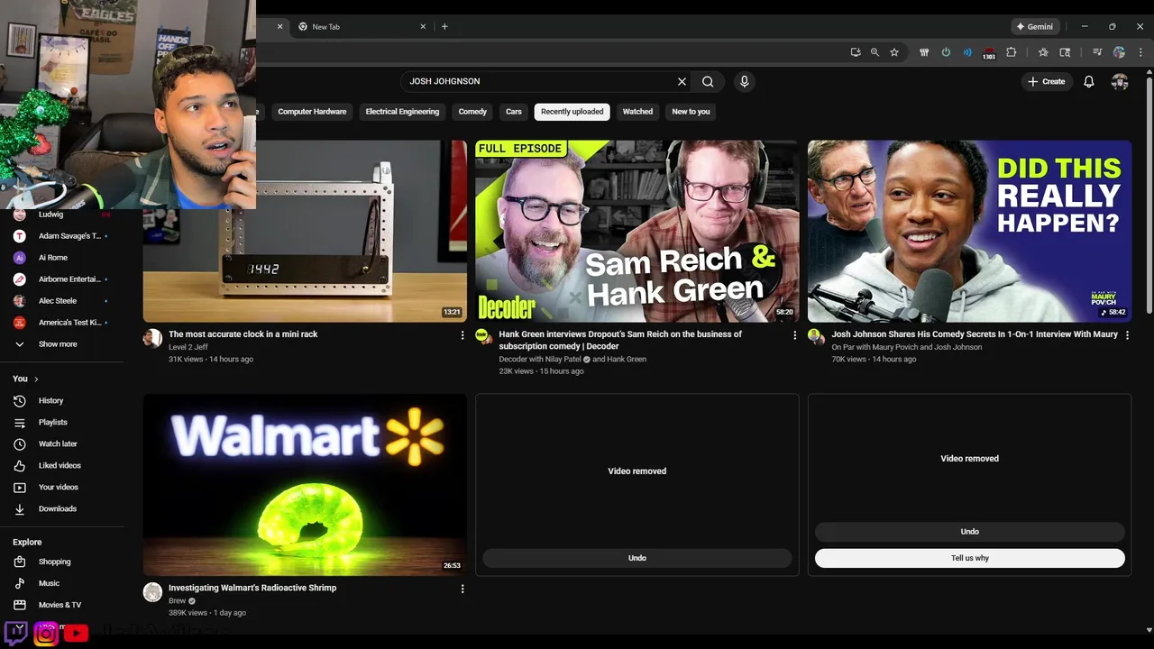1154x649 pixels.
Task: Open Liked videos in sidebar
Action: click(x=61, y=465)
